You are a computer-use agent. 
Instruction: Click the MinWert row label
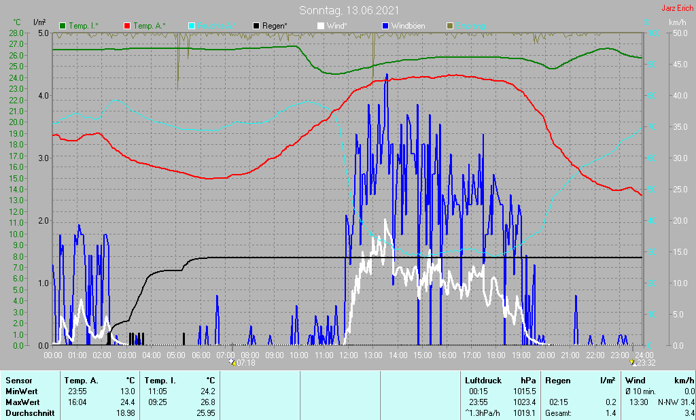21,391
